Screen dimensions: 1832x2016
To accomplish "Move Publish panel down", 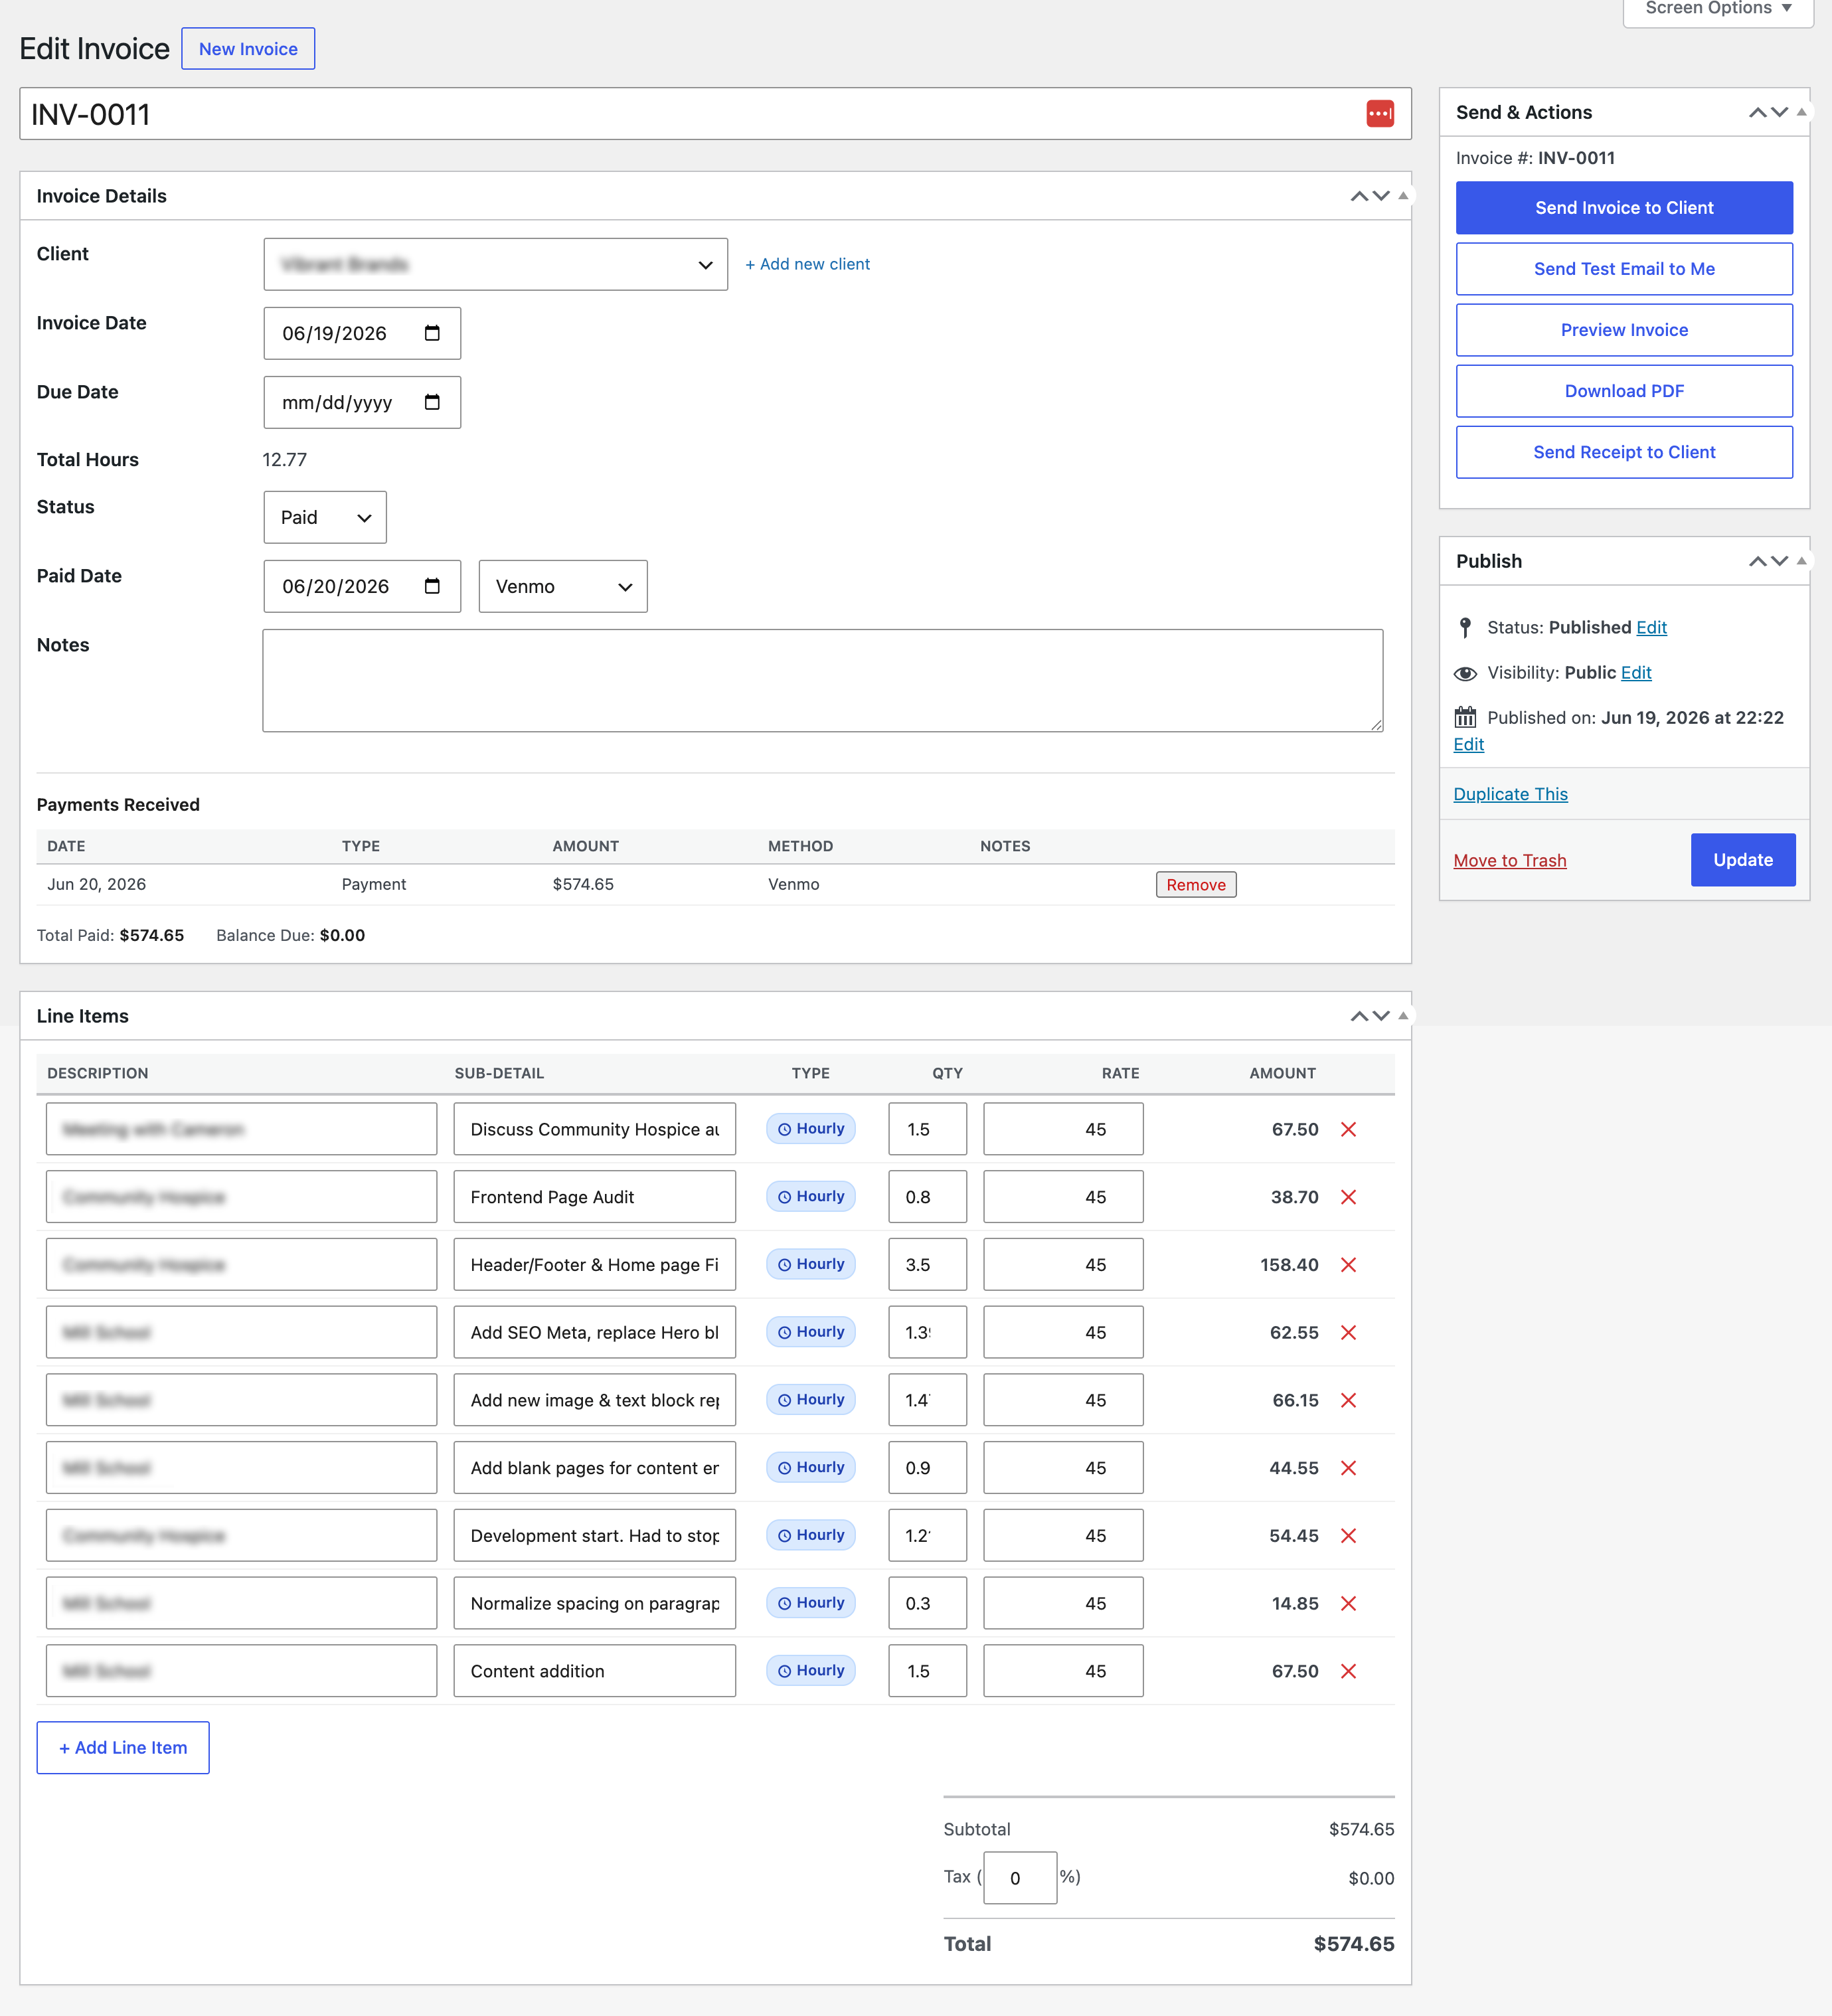I will tap(1779, 561).
